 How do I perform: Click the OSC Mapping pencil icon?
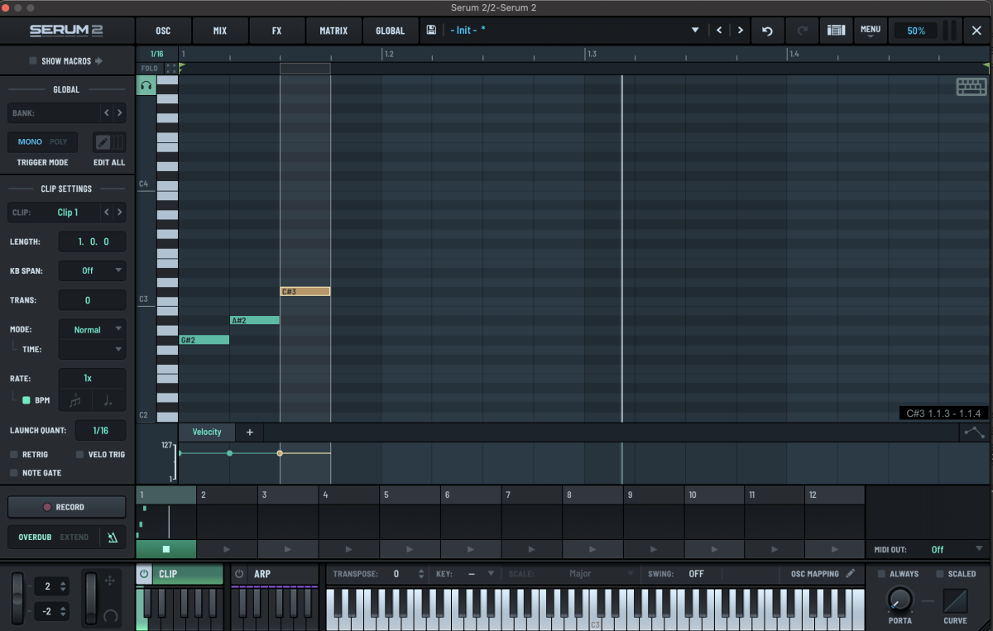point(851,574)
